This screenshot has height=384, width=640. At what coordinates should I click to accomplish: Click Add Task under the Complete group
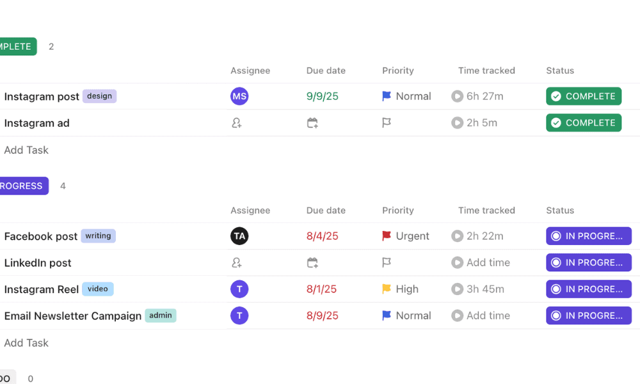26,150
